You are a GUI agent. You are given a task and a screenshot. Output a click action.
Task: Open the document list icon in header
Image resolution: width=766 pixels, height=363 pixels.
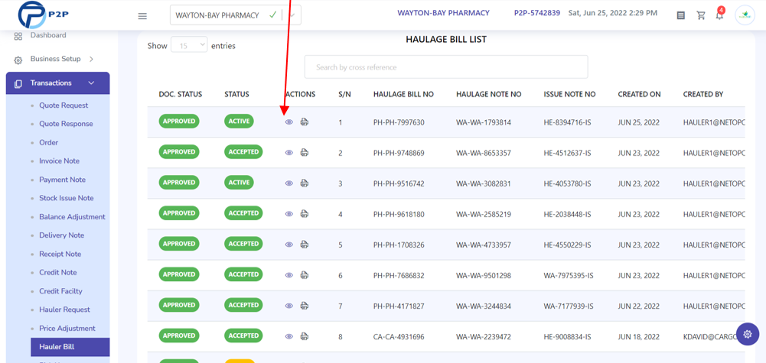pos(680,15)
